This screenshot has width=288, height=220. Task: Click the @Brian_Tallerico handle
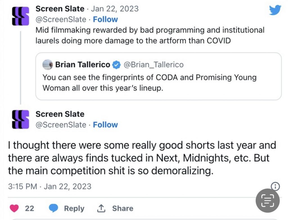pos(153,65)
